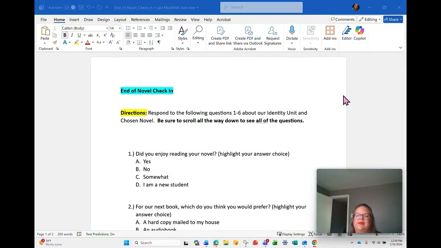Viewport: 441px width, 248px height.
Task: Open Request Signatures
Action: coord(273,36)
